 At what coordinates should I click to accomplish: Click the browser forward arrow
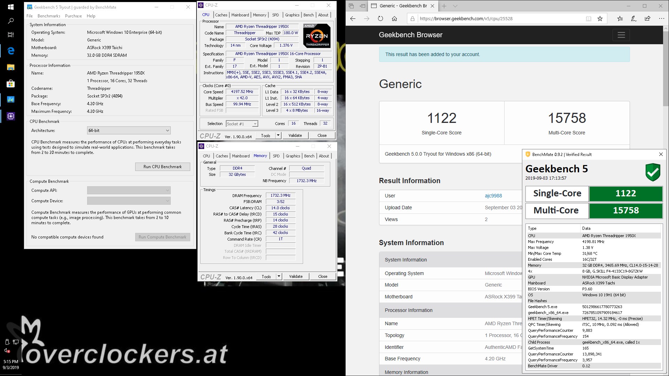pyautogui.click(x=367, y=19)
